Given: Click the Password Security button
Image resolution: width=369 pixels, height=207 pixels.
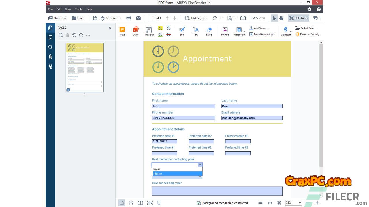Looking at the screenshot, I should click(x=308, y=34).
